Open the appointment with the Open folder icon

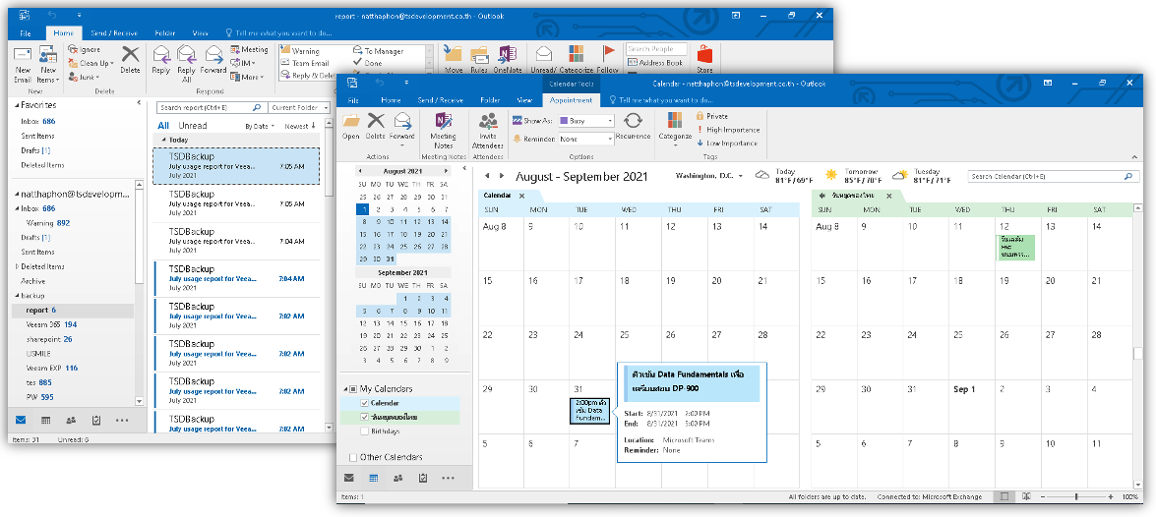tap(351, 126)
